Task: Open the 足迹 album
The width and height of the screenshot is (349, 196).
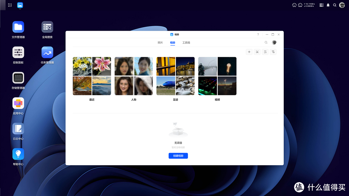Action: [x=175, y=76]
